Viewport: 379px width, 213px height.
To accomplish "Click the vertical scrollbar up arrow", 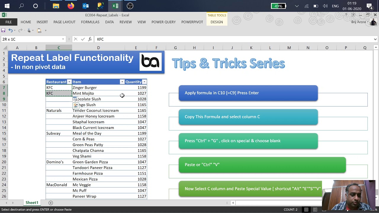I will point(376,47).
